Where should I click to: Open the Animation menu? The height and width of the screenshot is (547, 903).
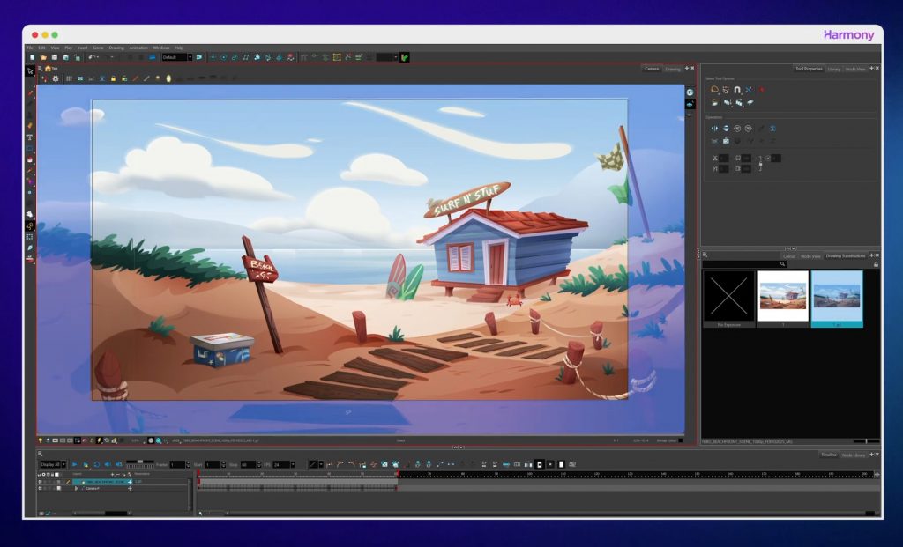[x=138, y=48]
